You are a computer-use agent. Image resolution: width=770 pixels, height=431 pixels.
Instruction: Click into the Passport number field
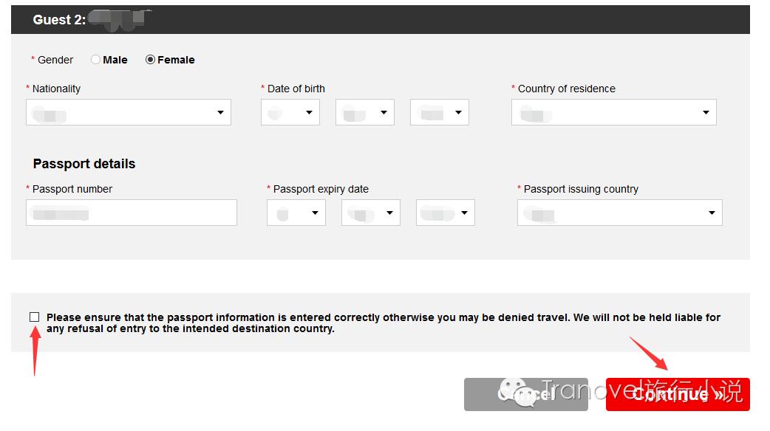pos(132,213)
